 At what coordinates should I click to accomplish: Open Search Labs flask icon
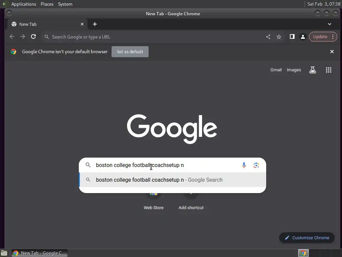[313, 70]
